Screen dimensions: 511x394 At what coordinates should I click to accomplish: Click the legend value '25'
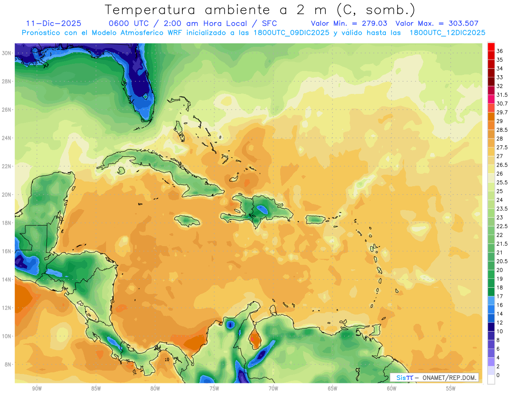500,191
